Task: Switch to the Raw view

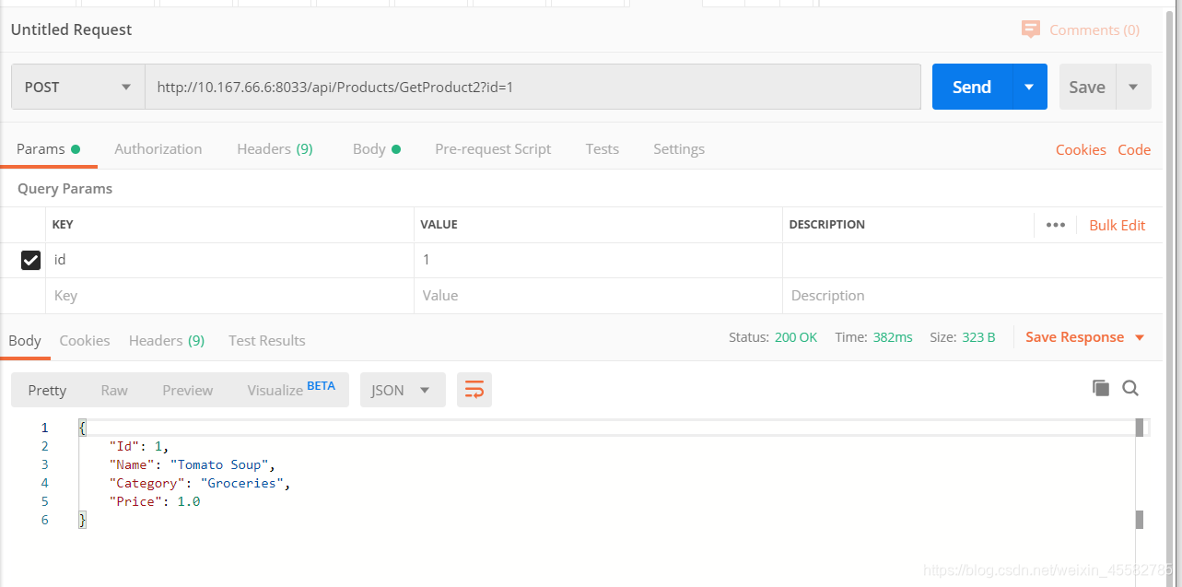Action: (114, 390)
